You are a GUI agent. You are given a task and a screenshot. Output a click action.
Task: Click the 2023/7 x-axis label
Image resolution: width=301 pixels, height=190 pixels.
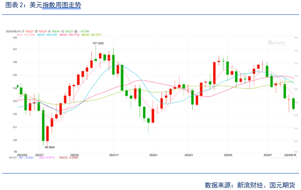click(x=39, y=155)
